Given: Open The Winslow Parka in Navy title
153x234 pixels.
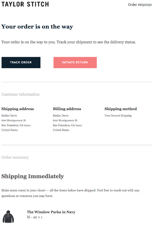Looking at the screenshot, I should (51, 212).
